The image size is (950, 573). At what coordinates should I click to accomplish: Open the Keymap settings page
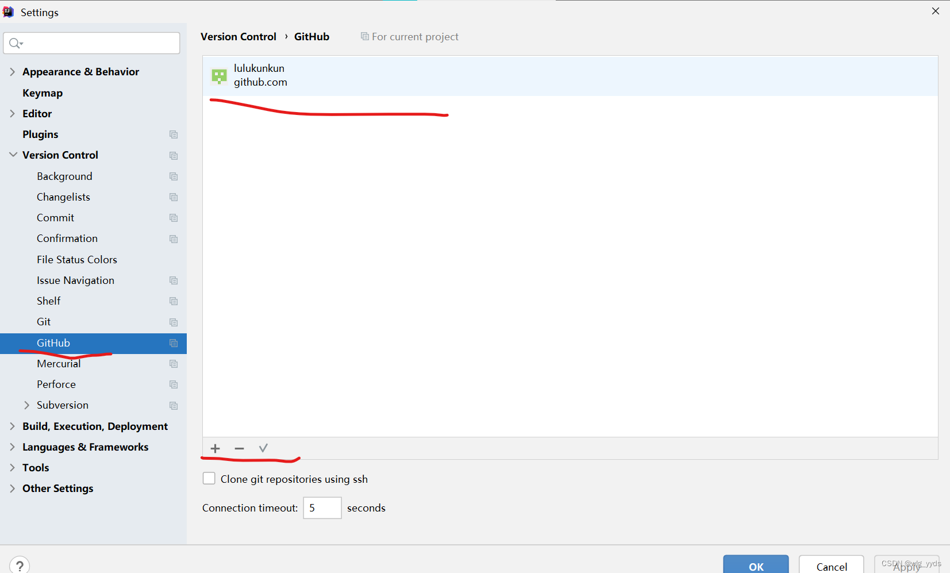pyautogui.click(x=43, y=93)
